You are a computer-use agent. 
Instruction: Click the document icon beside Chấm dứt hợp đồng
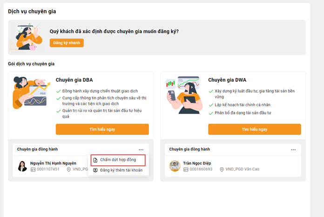click(95, 160)
